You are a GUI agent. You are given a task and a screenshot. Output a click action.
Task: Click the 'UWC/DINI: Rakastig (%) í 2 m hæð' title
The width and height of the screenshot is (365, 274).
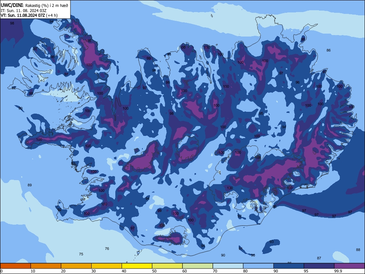(34, 5)
